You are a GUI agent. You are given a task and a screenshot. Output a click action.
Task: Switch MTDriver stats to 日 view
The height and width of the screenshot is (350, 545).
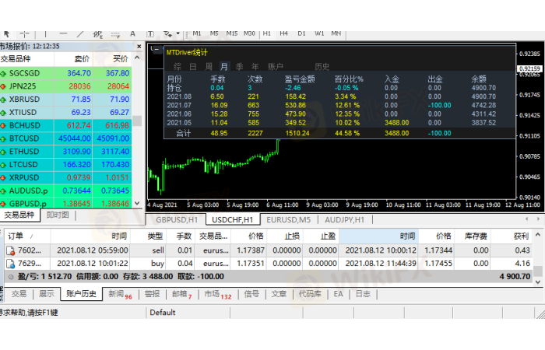(x=193, y=66)
